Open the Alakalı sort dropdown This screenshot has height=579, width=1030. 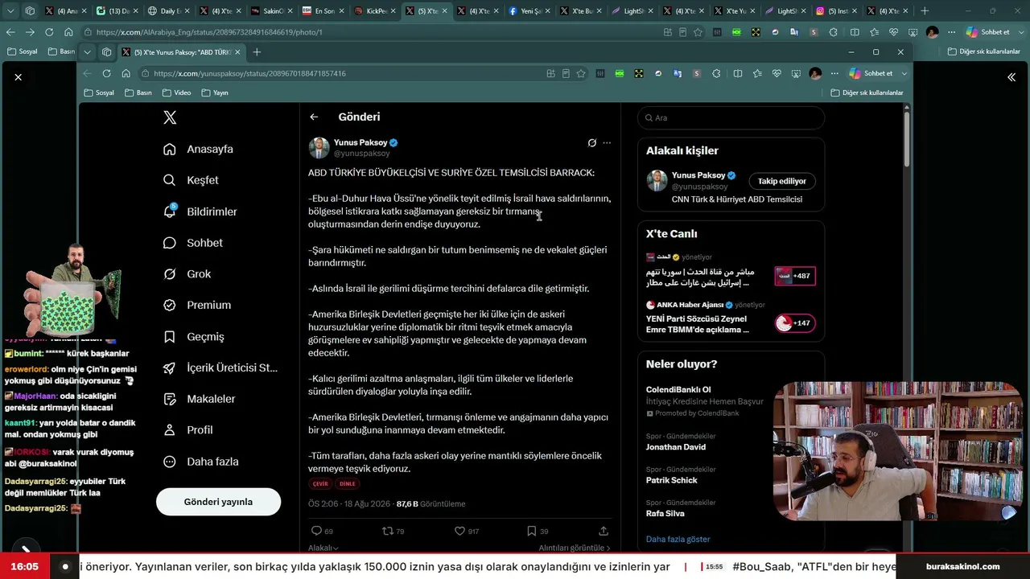click(323, 548)
